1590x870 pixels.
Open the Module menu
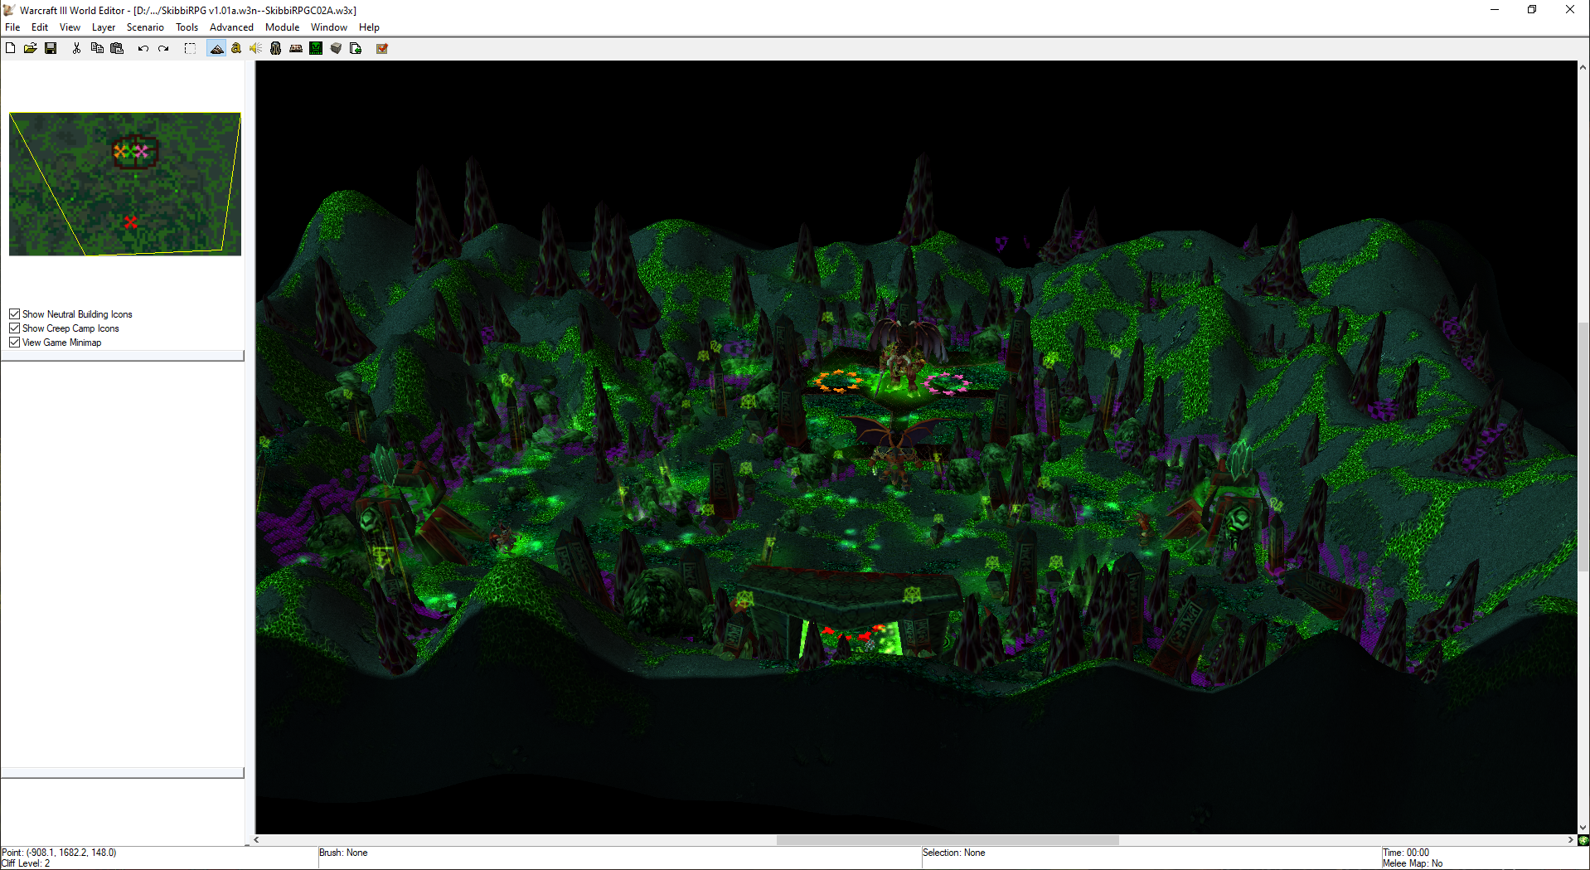coord(282,27)
